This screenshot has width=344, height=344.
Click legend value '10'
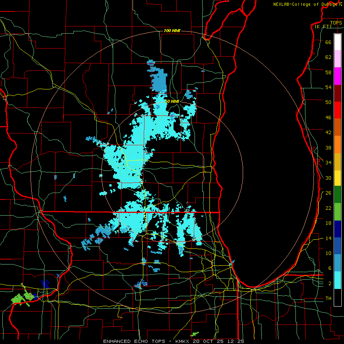[328, 253]
